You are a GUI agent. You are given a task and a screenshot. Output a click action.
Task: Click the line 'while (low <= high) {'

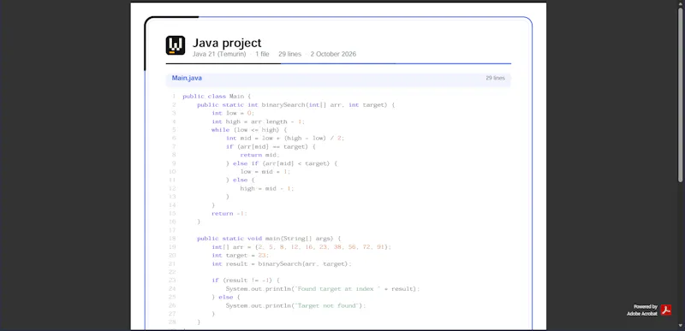249,130
